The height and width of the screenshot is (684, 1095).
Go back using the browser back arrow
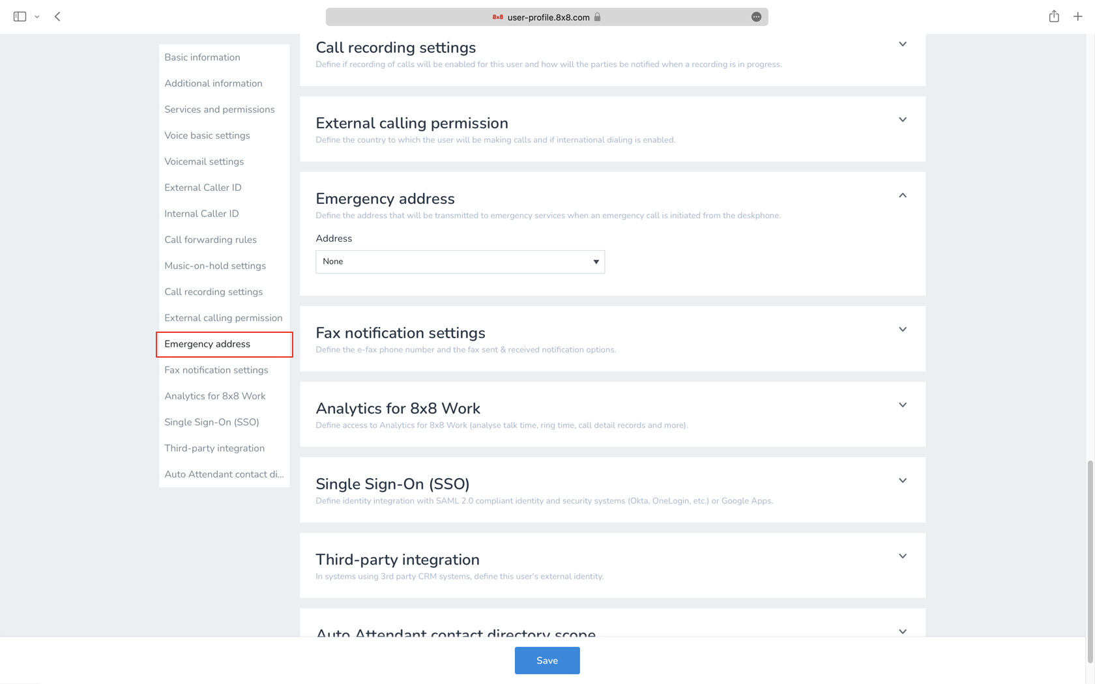click(57, 17)
